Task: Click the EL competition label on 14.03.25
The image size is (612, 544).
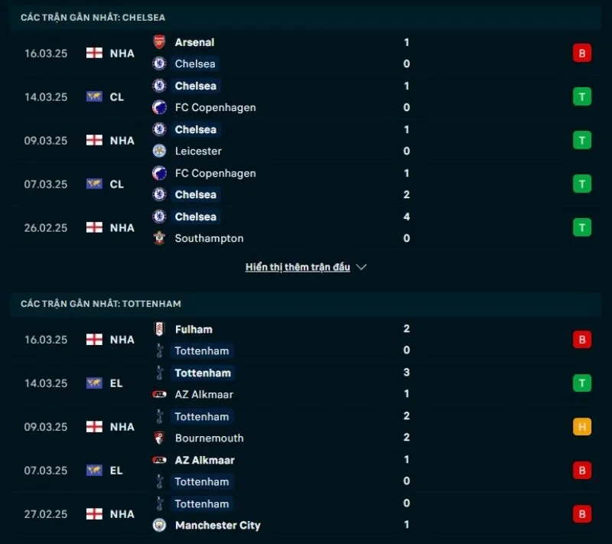Action: click(116, 383)
